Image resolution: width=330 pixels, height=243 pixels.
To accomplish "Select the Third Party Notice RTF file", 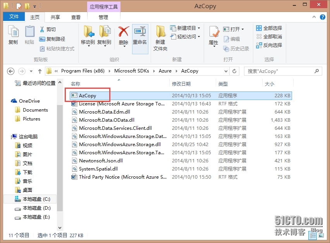I will [x=181, y=177].
